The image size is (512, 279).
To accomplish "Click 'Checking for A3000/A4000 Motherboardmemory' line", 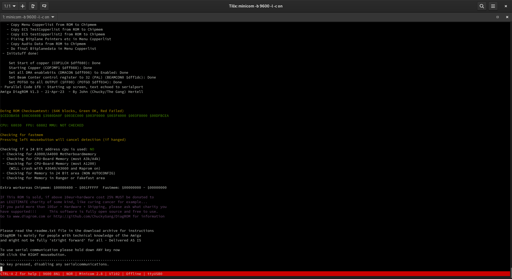I will tap(49, 154).
